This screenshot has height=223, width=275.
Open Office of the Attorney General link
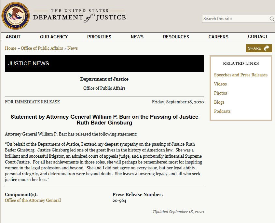(x=33, y=200)
